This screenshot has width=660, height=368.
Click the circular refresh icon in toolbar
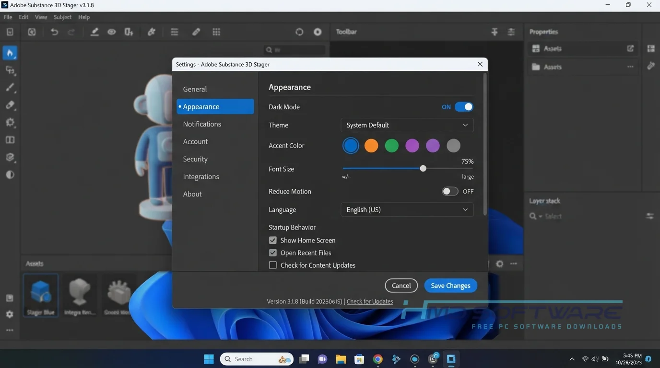pos(299,32)
